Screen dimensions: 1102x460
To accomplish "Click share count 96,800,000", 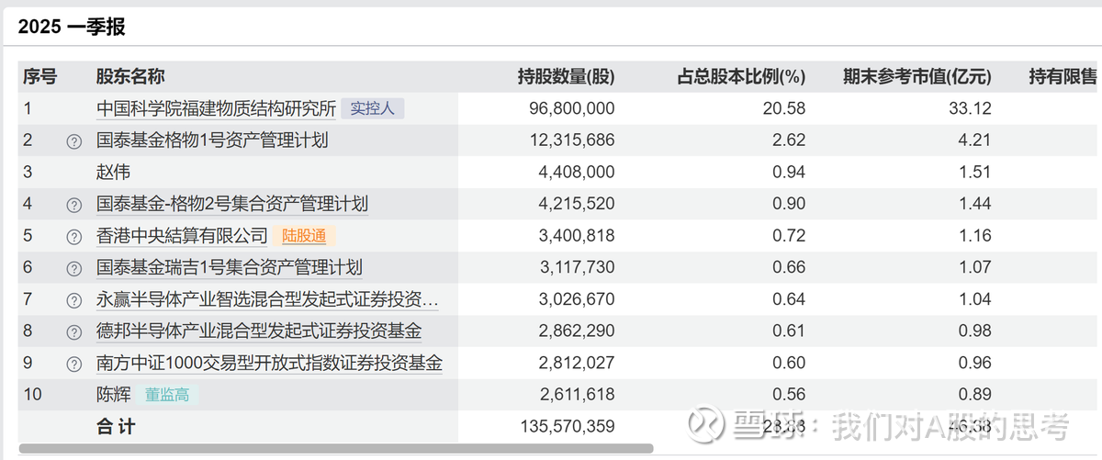I will [571, 108].
